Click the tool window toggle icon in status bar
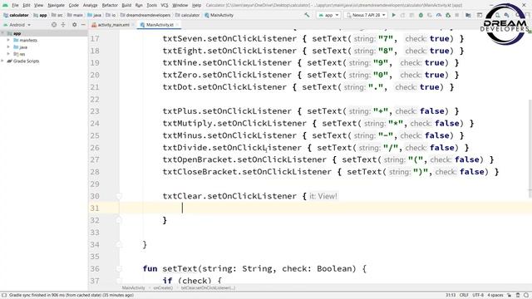The height and width of the screenshot is (299, 532). pyautogui.click(x=4, y=296)
